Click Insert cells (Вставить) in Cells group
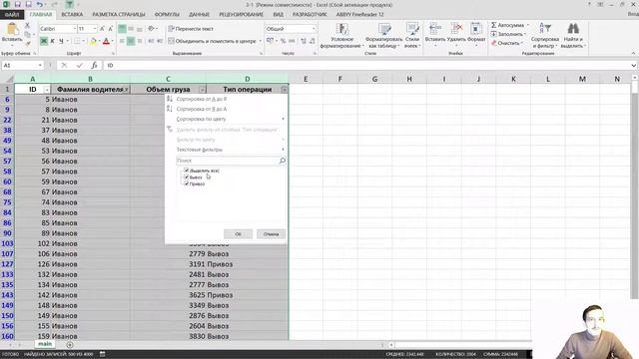The height and width of the screenshot is (359, 639). tap(435, 33)
